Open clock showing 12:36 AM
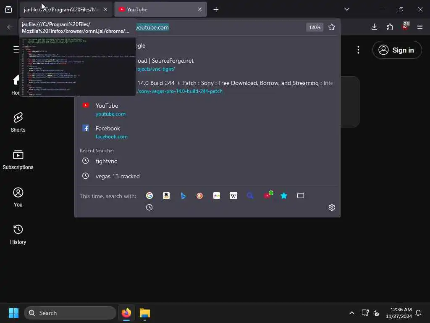The height and width of the screenshot is (323, 430). pyautogui.click(x=399, y=313)
